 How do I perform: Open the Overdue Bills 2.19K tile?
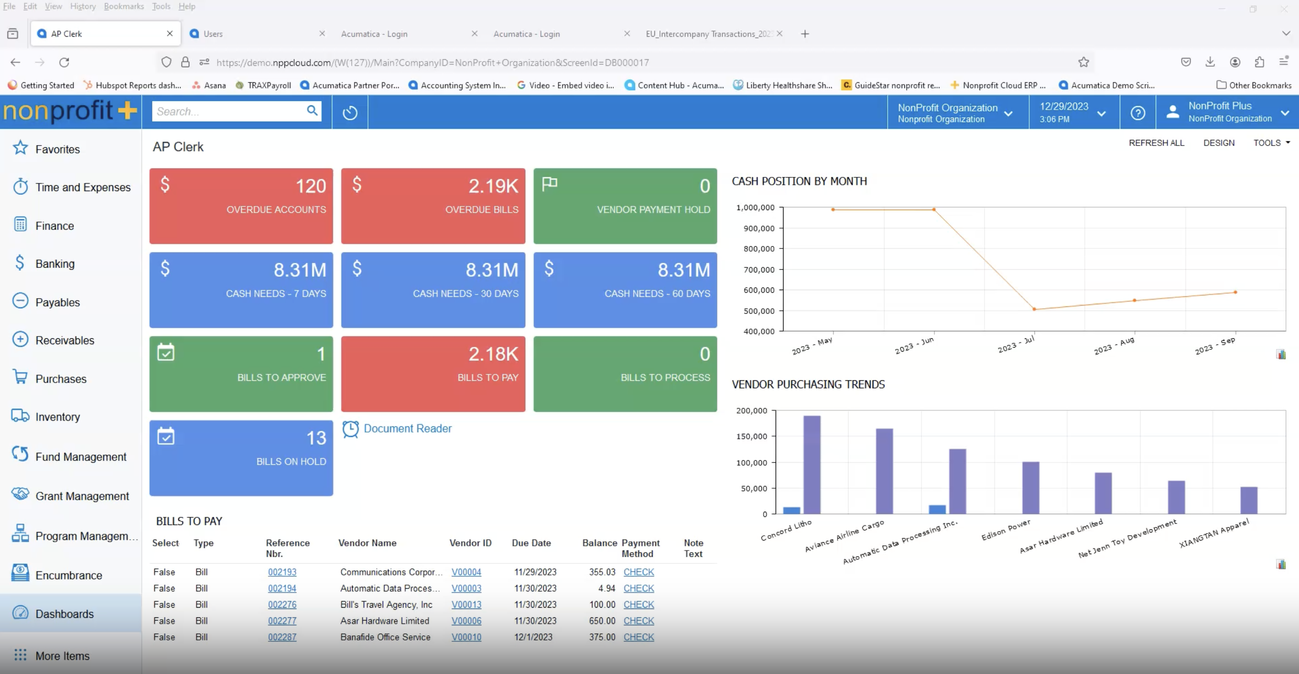tap(433, 206)
